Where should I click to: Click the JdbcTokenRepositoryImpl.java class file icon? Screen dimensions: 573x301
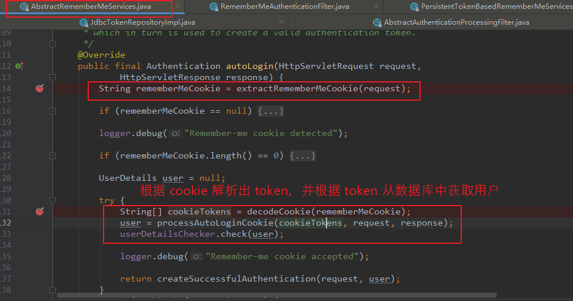coord(84,22)
